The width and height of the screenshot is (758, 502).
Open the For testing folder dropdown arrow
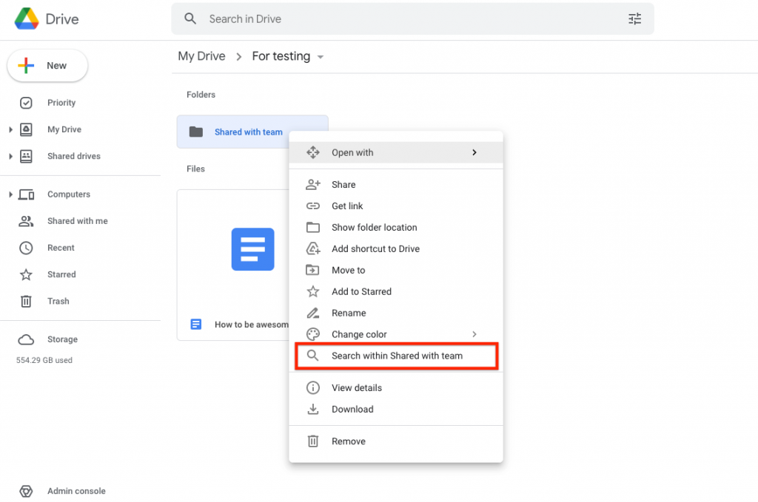(320, 57)
